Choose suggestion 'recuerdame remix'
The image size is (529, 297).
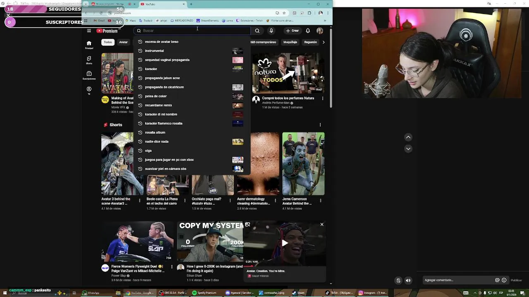click(192, 105)
